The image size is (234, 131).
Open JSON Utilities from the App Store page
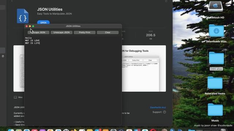tap(43, 23)
